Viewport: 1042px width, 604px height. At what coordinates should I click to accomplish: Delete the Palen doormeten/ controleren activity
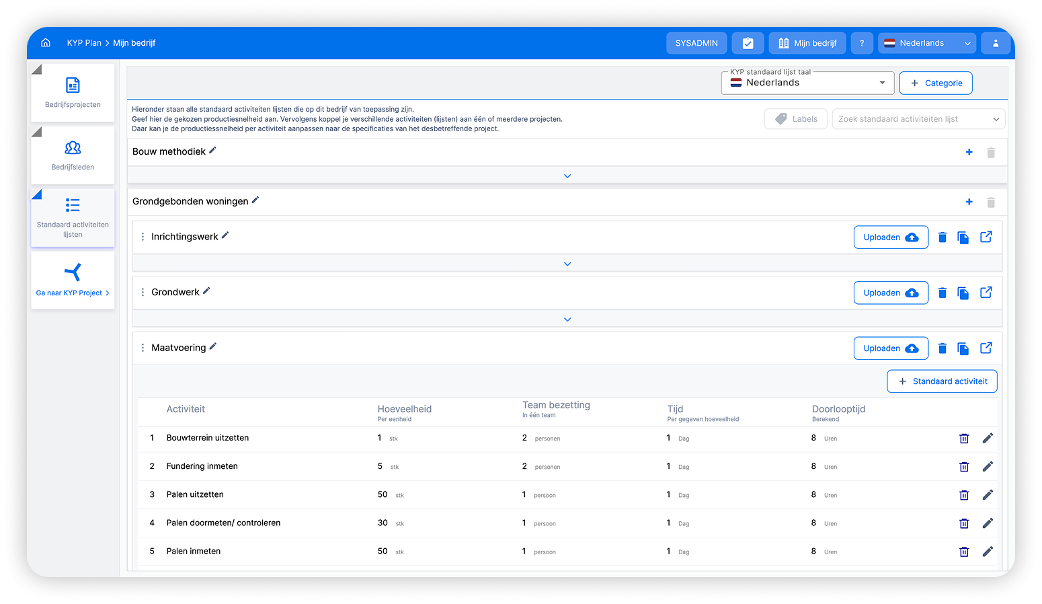pos(964,523)
